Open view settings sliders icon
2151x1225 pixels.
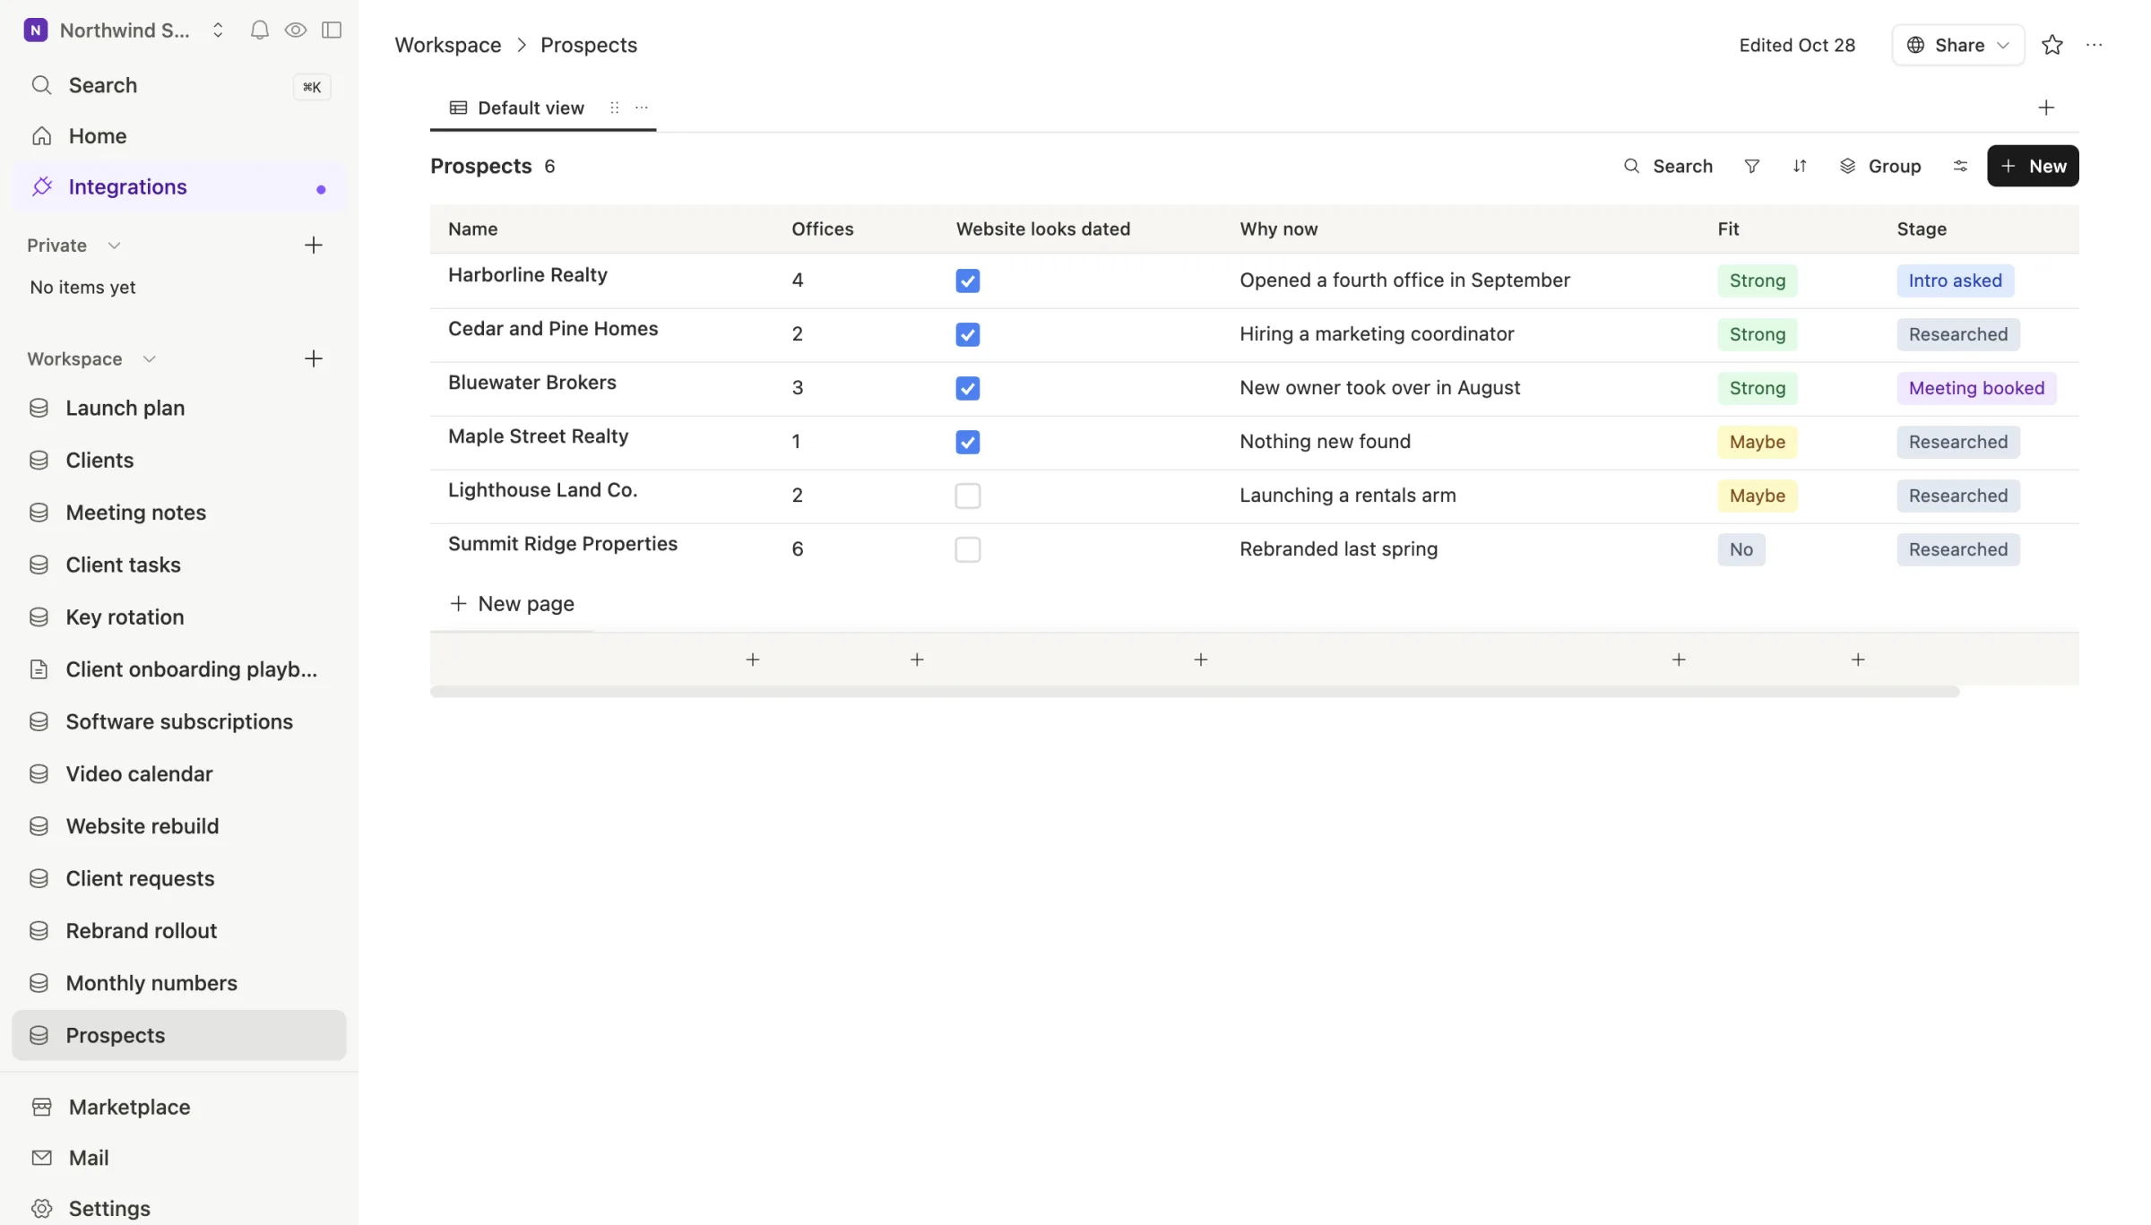[1960, 167]
